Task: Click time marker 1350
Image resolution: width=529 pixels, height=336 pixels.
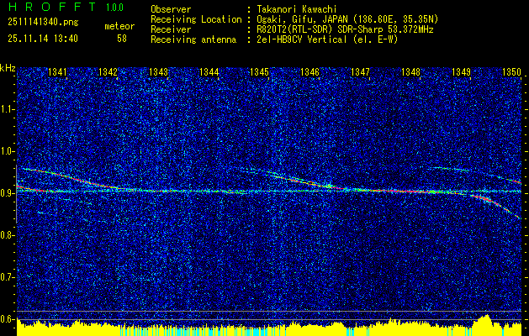Action: 511,71
